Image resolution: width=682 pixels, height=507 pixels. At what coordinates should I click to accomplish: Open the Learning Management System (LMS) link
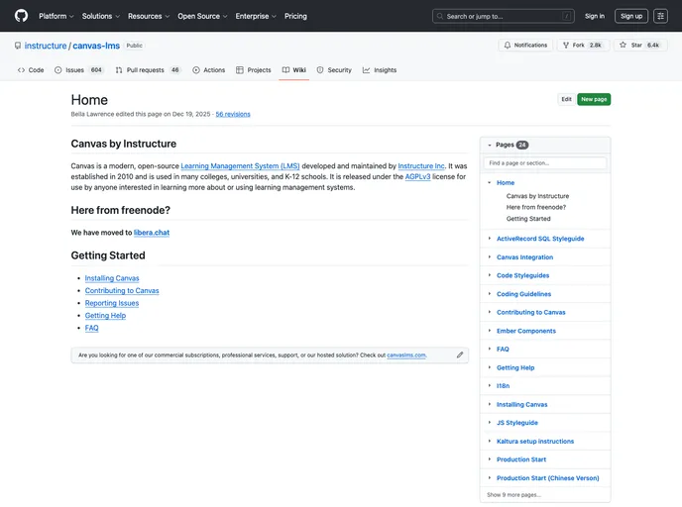(240, 166)
